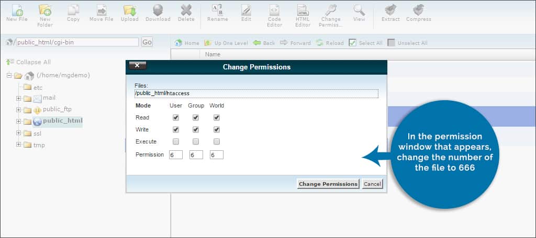Screen dimensions: 536x238
Task: Select the public_ftp folder label
Action: [57, 109]
